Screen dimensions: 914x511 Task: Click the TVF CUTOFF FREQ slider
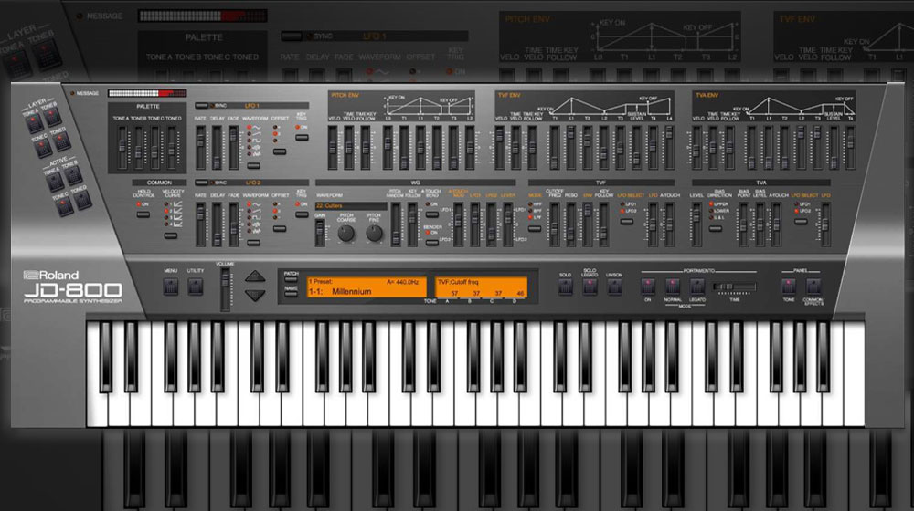(x=555, y=224)
